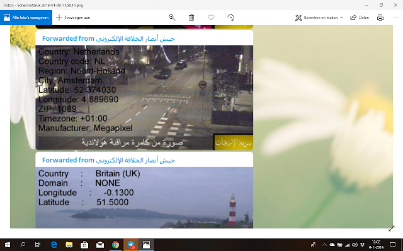The width and height of the screenshot is (403, 251).
Task: Launch Microsoft Edge from taskbar
Action: 54,245
